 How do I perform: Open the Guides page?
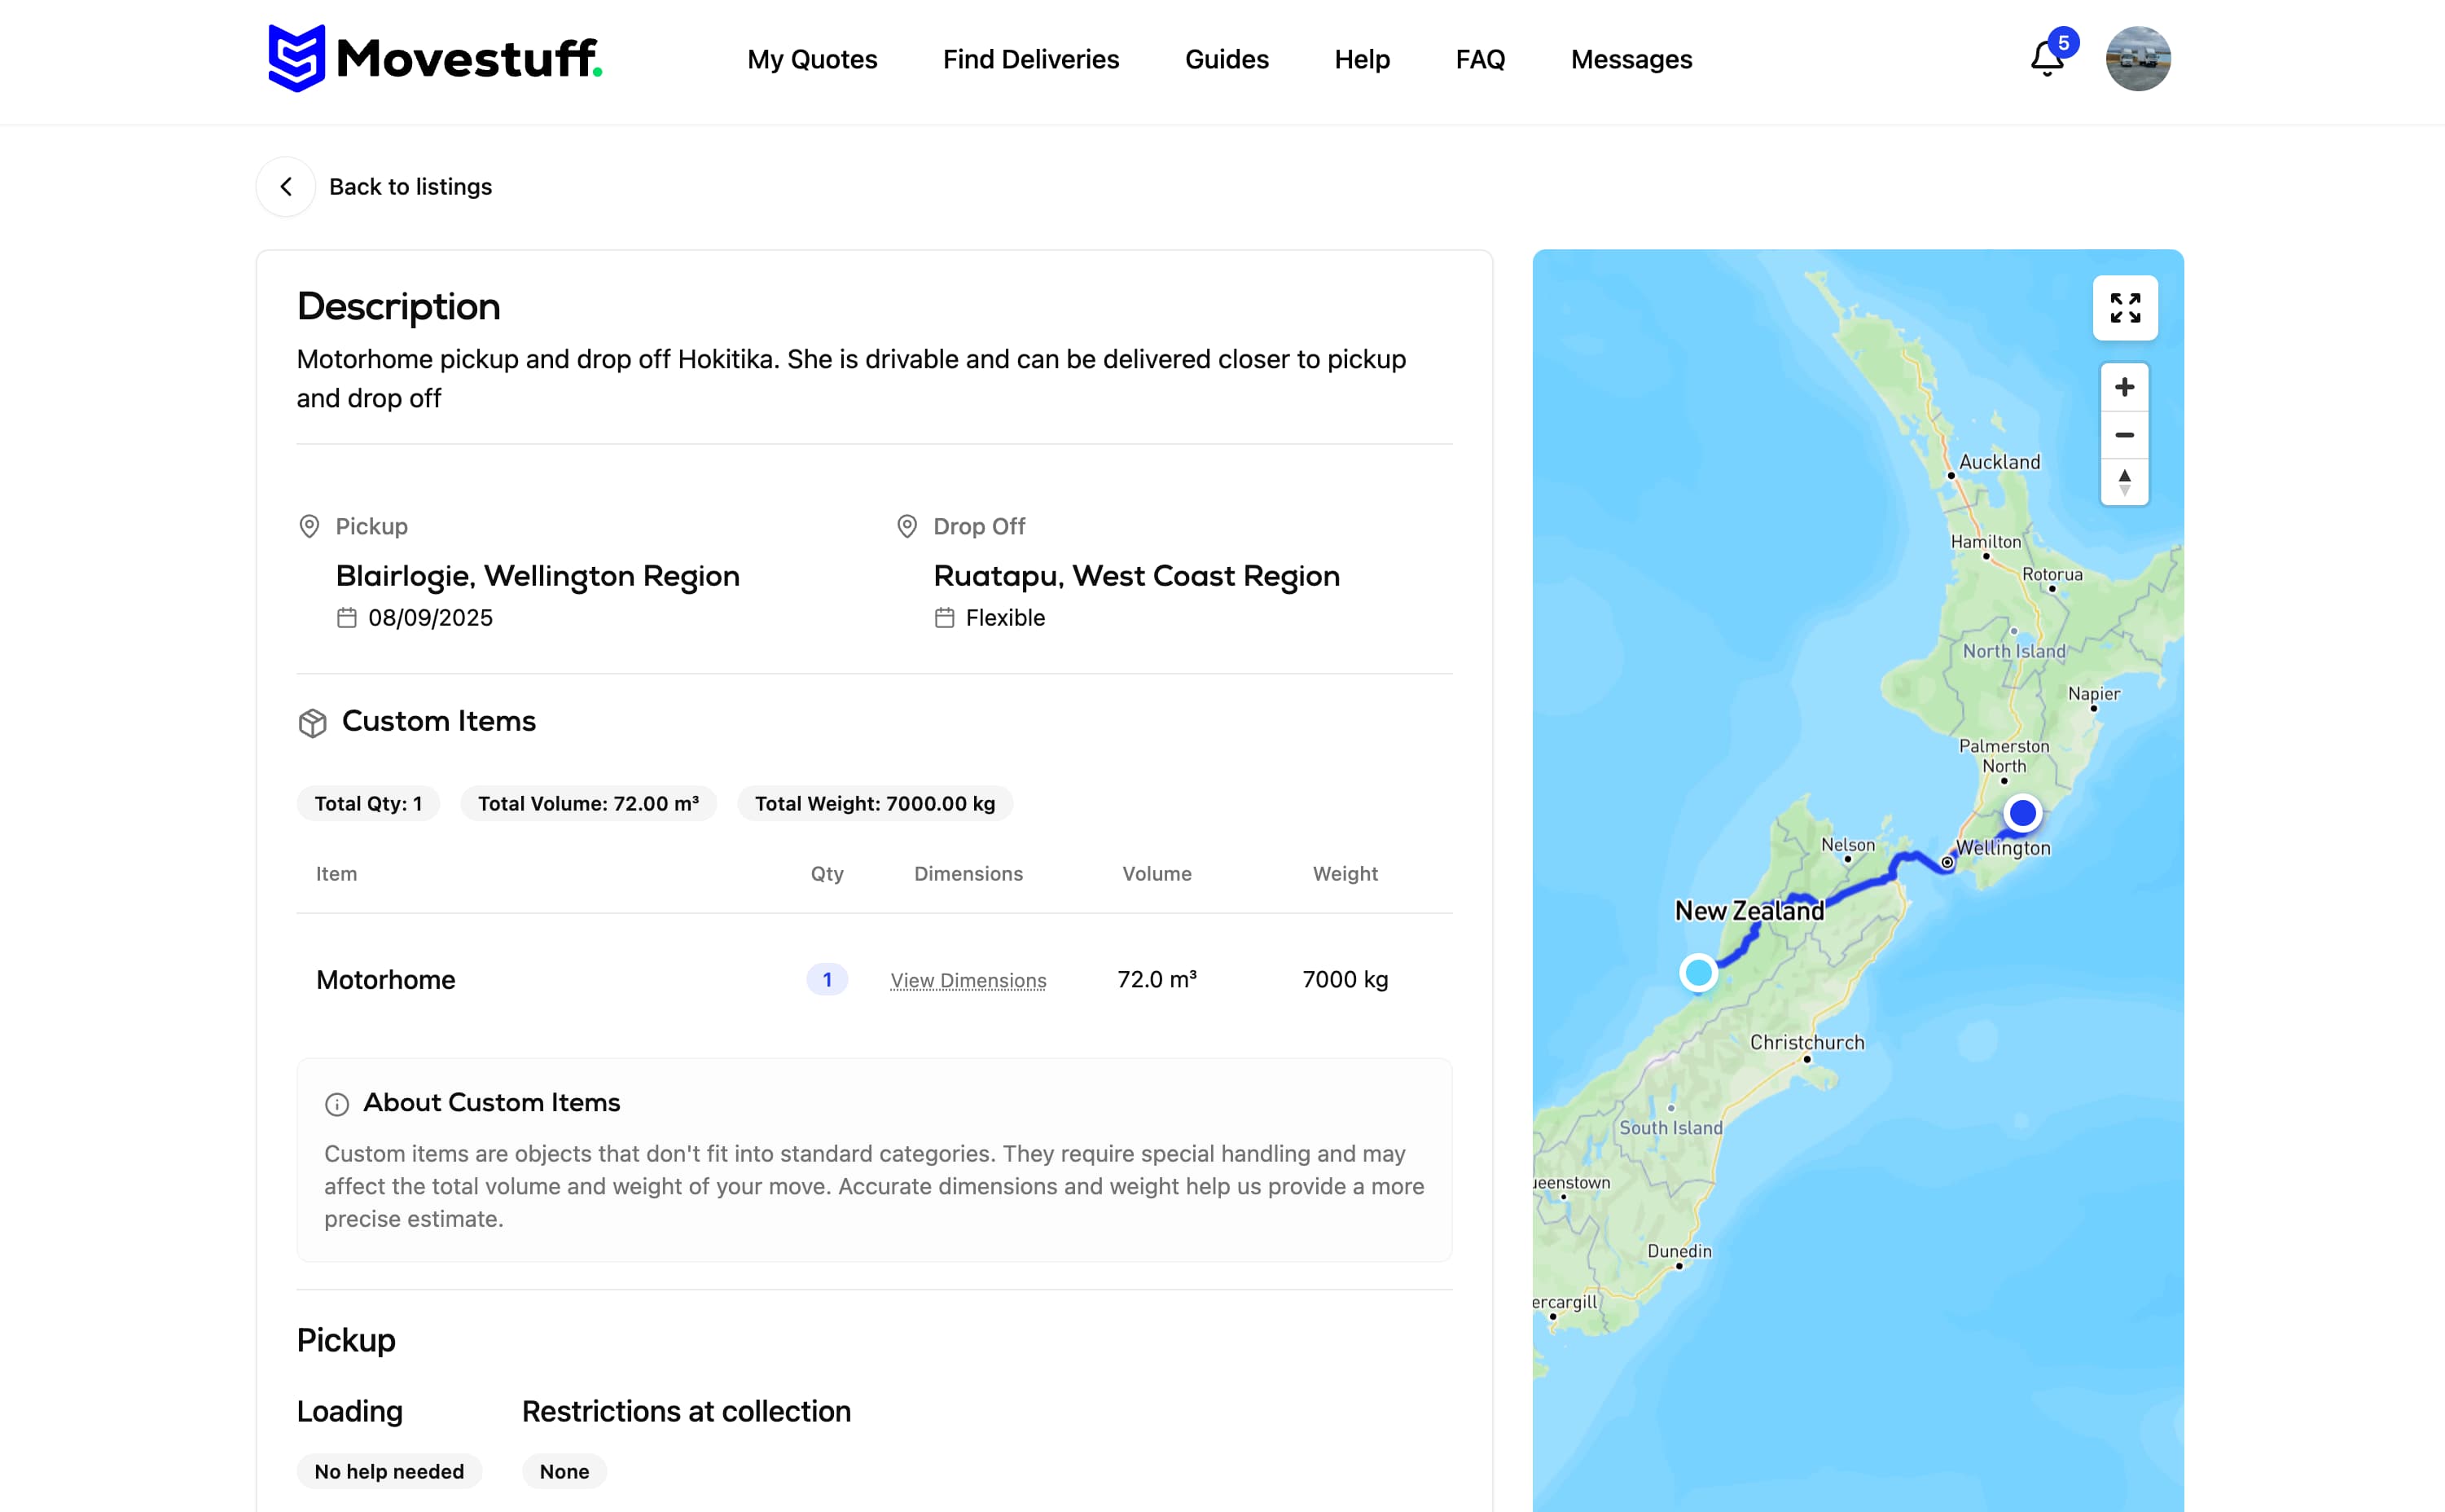1226,60
